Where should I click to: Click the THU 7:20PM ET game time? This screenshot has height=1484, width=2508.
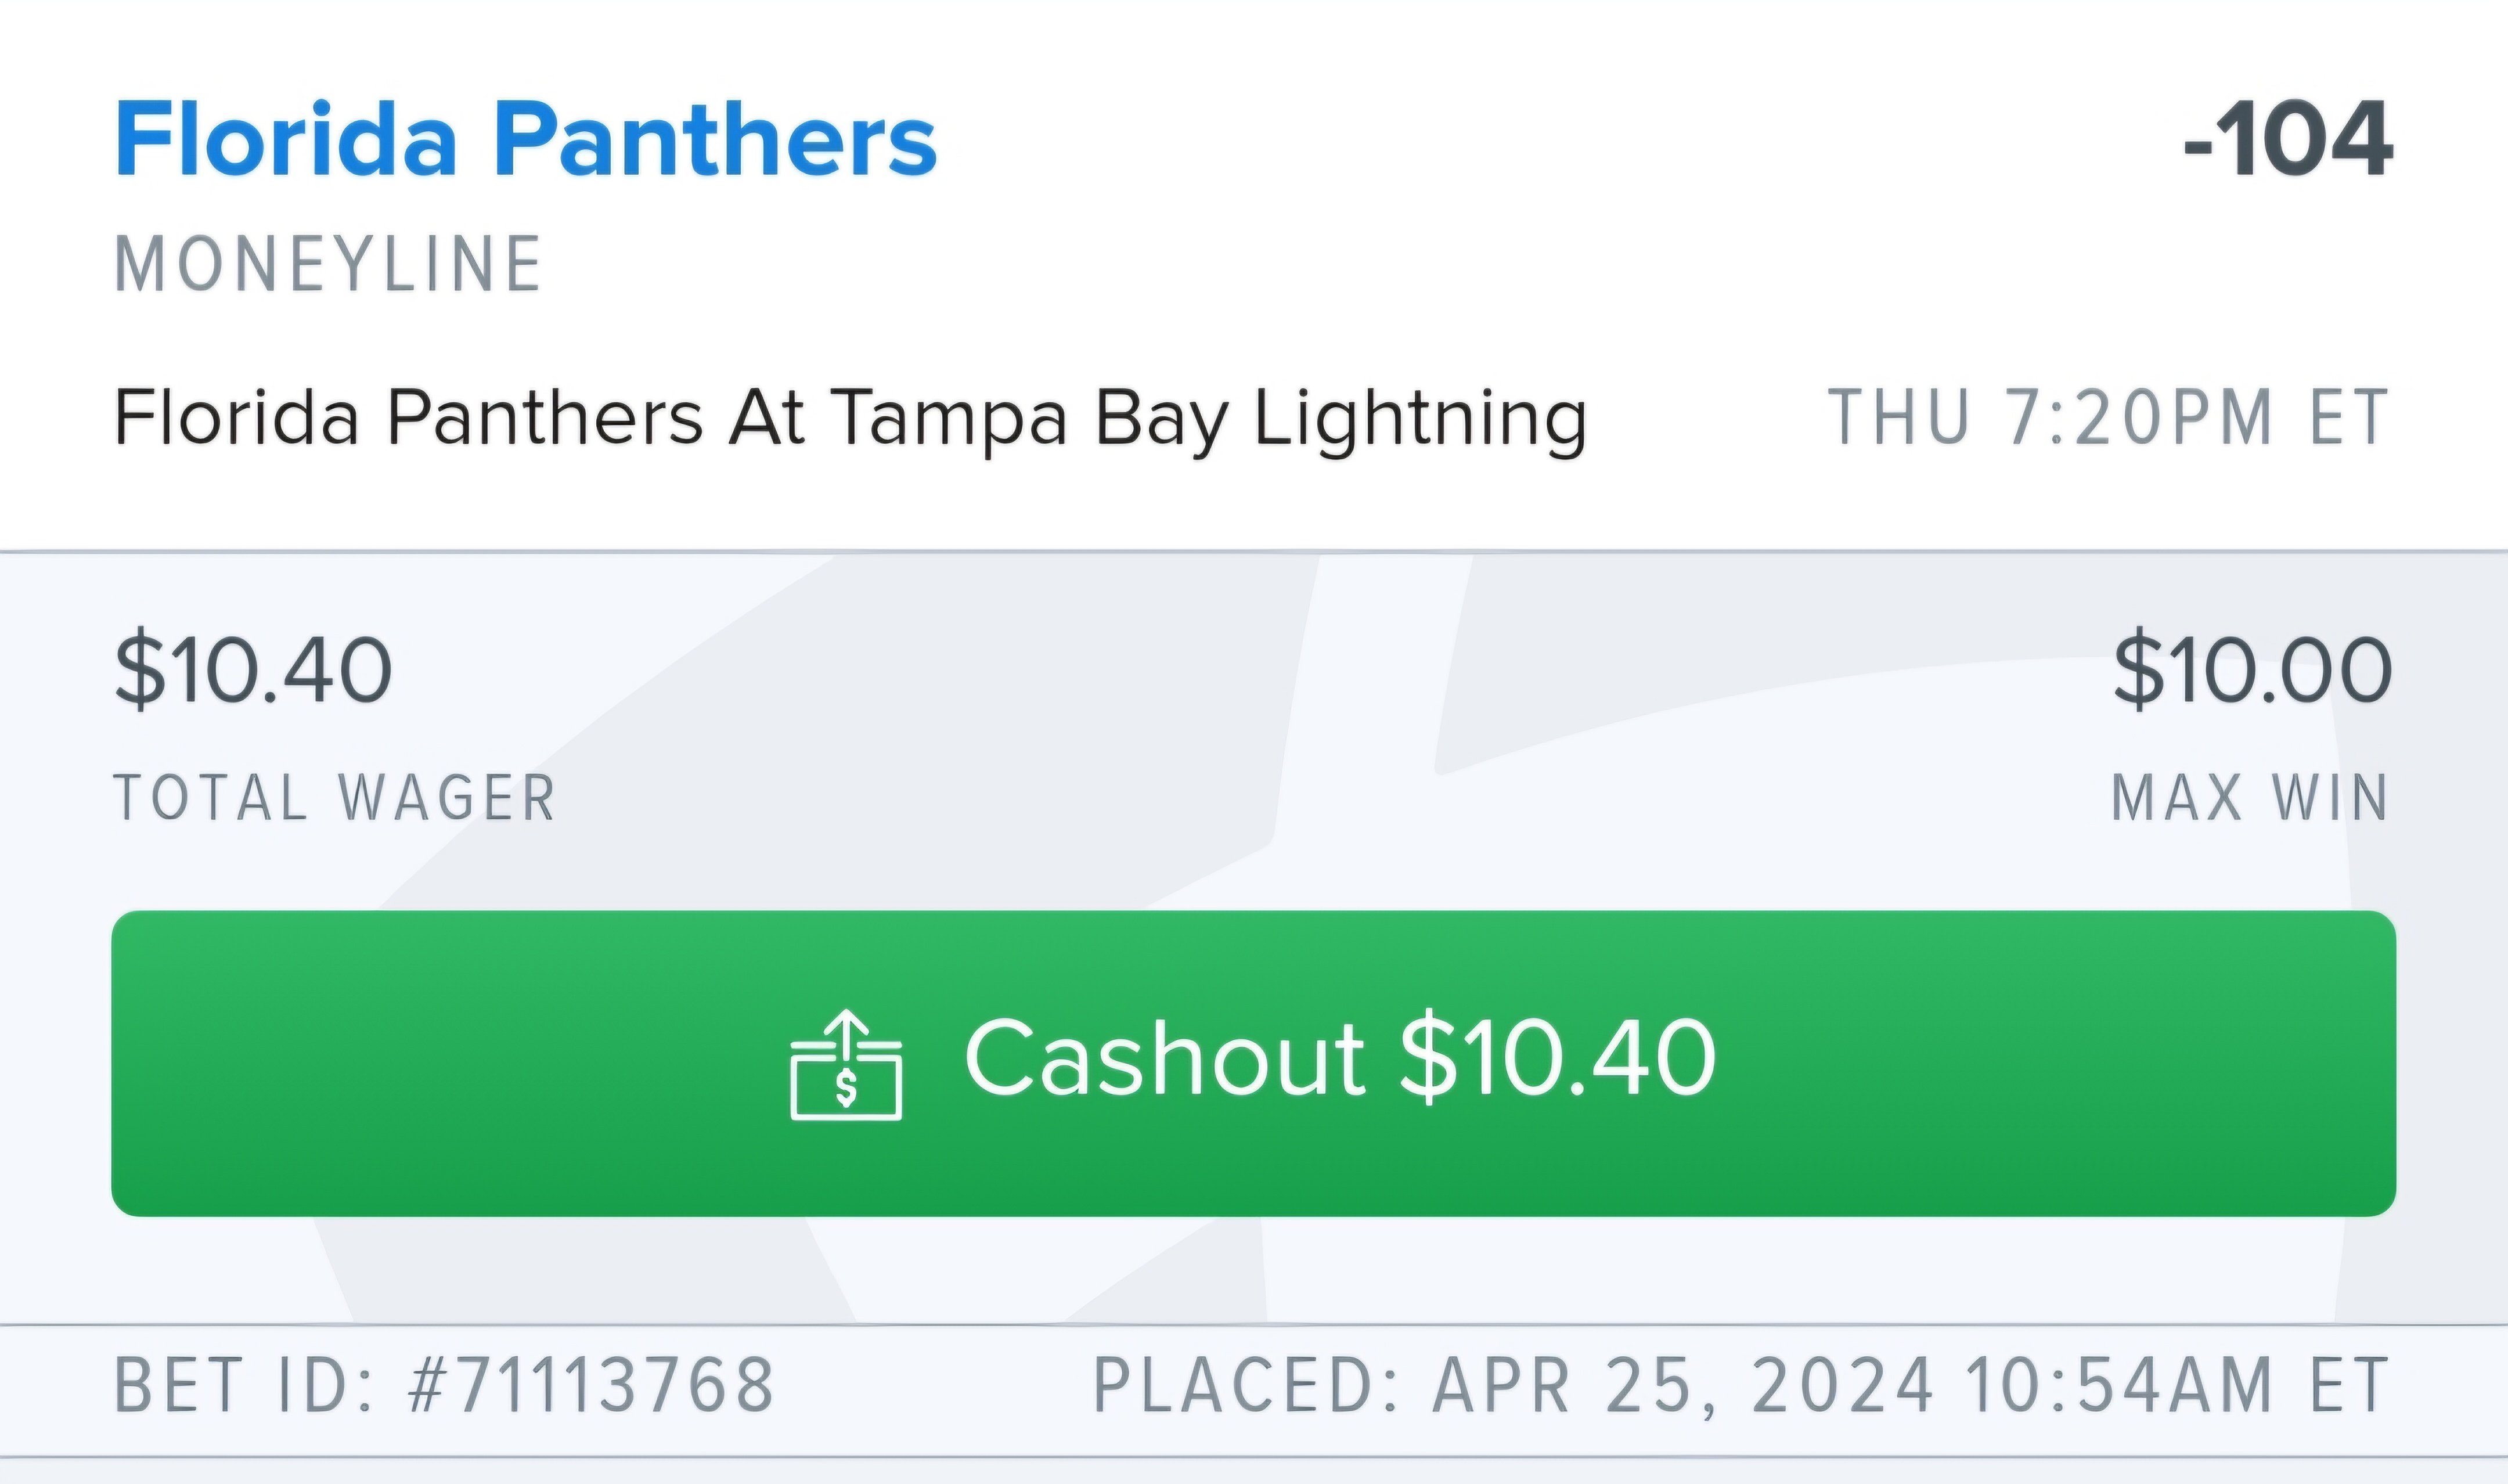(x=2109, y=418)
